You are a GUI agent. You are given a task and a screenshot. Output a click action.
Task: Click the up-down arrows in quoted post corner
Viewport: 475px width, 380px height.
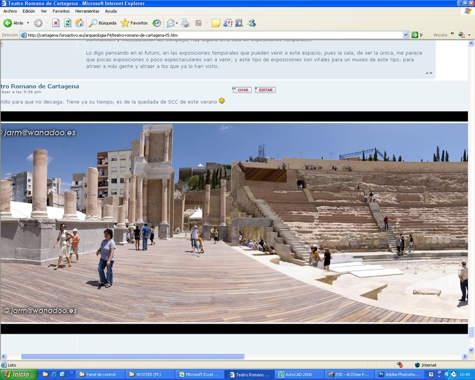coord(429,73)
